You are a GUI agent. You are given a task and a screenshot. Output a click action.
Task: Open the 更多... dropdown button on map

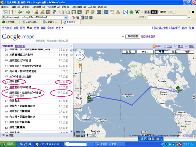pos(145,52)
